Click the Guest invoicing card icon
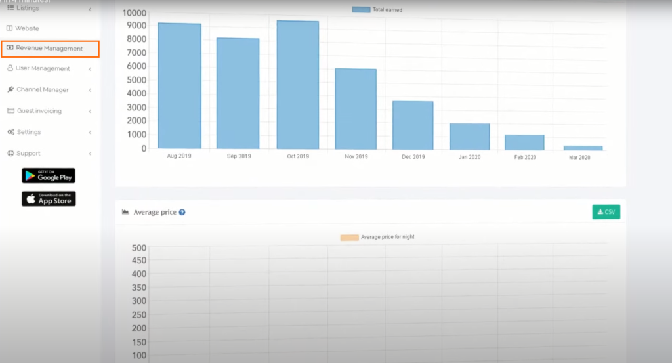This screenshot has width=672, height=363. [10, 111]
